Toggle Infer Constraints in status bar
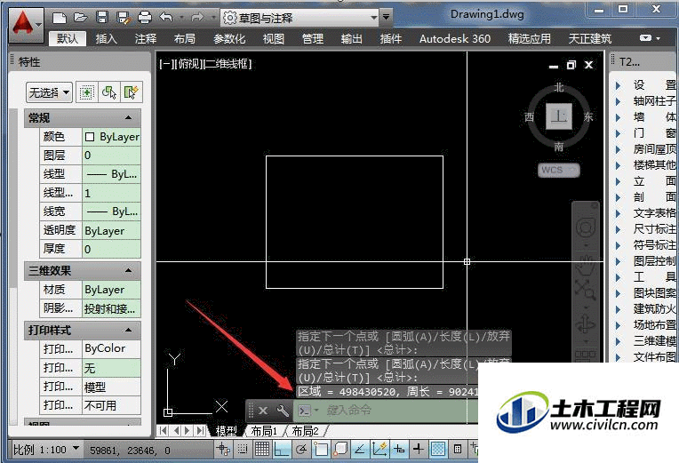 pos(223,449)
